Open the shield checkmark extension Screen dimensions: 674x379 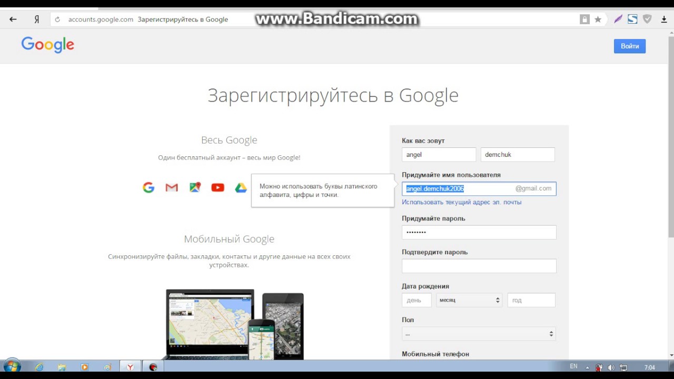click(647, 19)
